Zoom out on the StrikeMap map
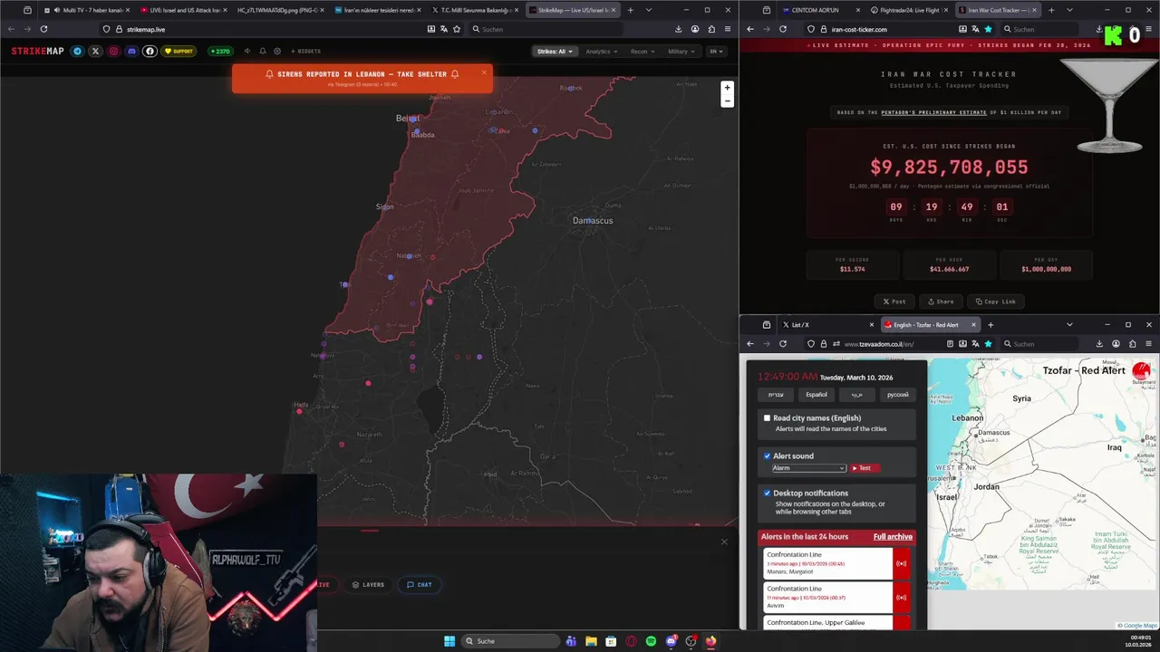Image resolution: width=1160 pixels, height=652 pixels. (727, 101)
